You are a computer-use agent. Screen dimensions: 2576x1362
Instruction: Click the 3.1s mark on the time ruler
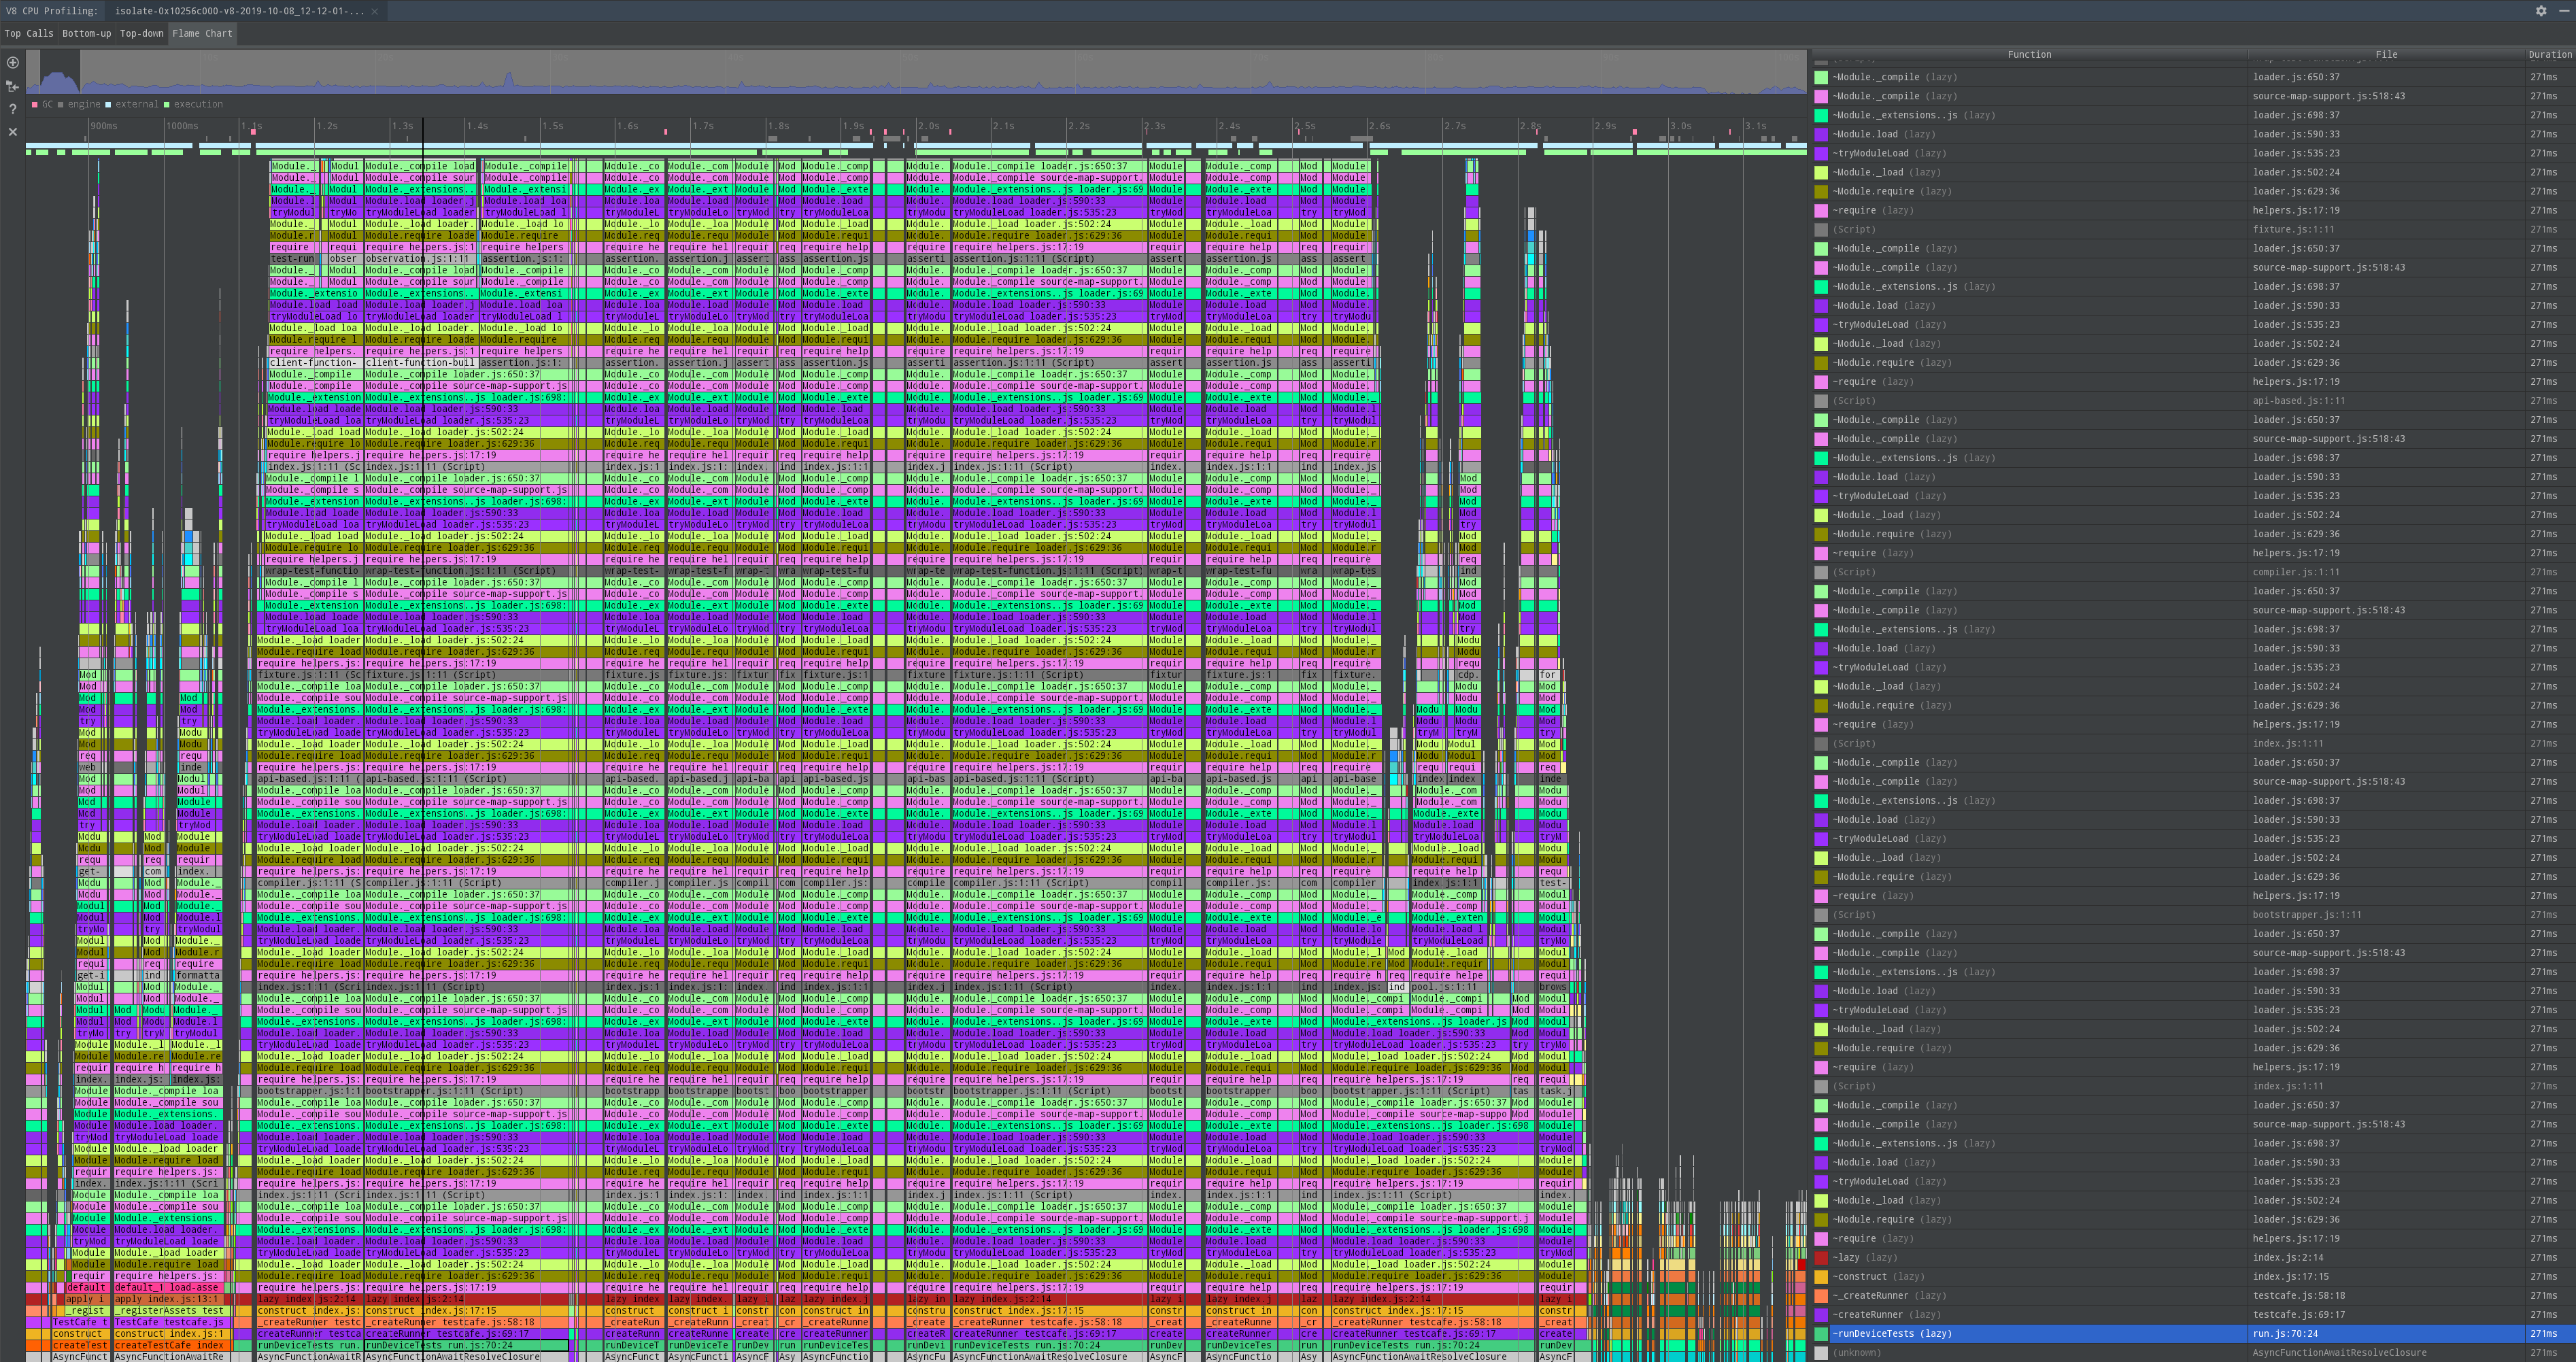pos(1755,126)
